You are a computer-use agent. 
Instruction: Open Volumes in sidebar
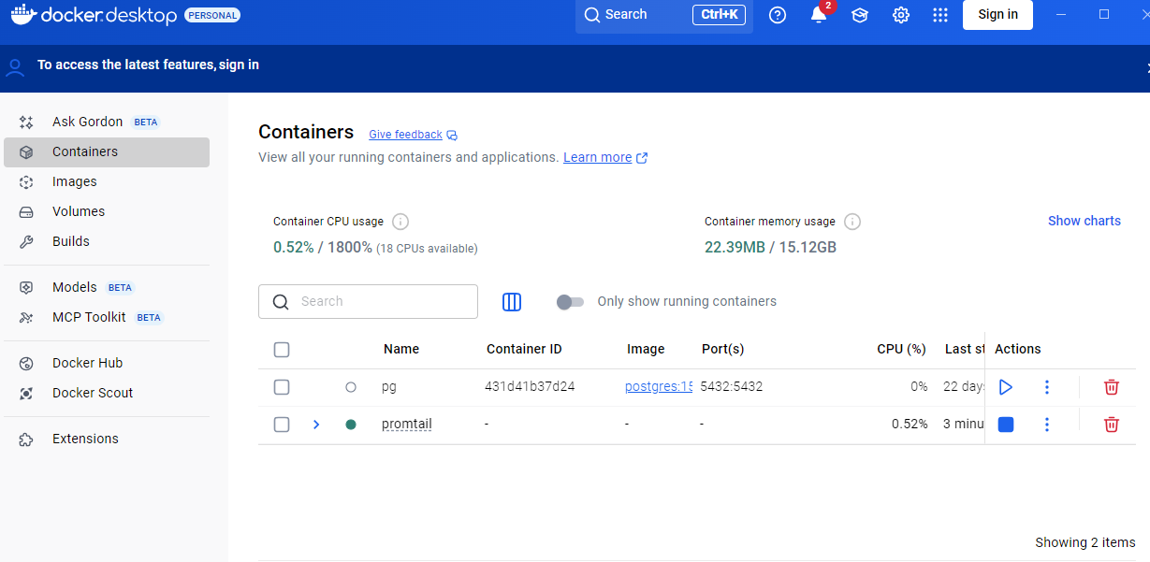point(107,211)
